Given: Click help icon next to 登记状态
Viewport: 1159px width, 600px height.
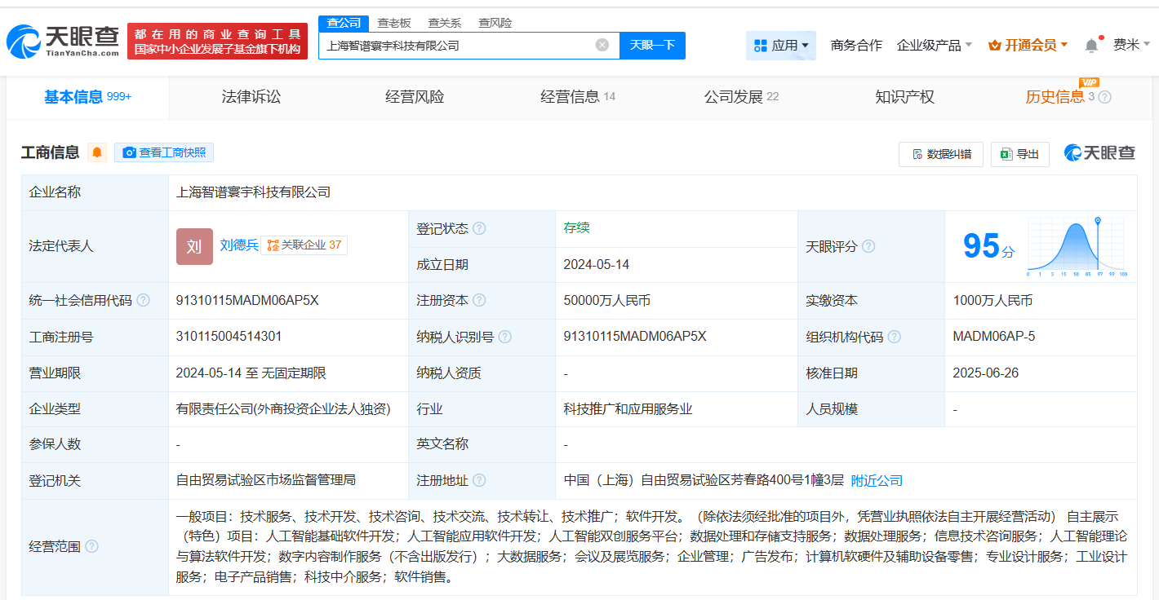Looking at the screenshot, I should (479, 229).
